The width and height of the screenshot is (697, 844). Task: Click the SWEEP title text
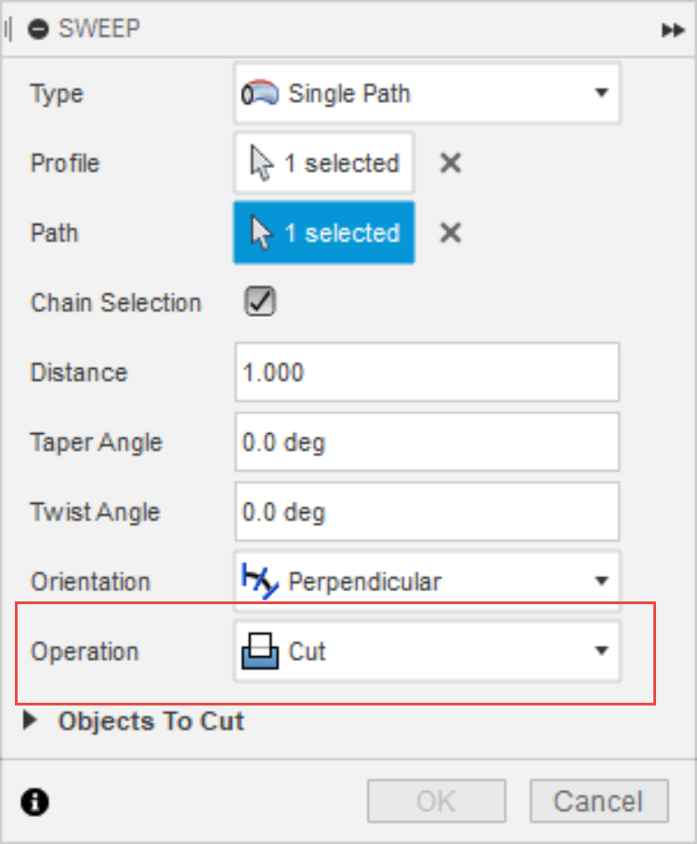(x=99, y=29)
